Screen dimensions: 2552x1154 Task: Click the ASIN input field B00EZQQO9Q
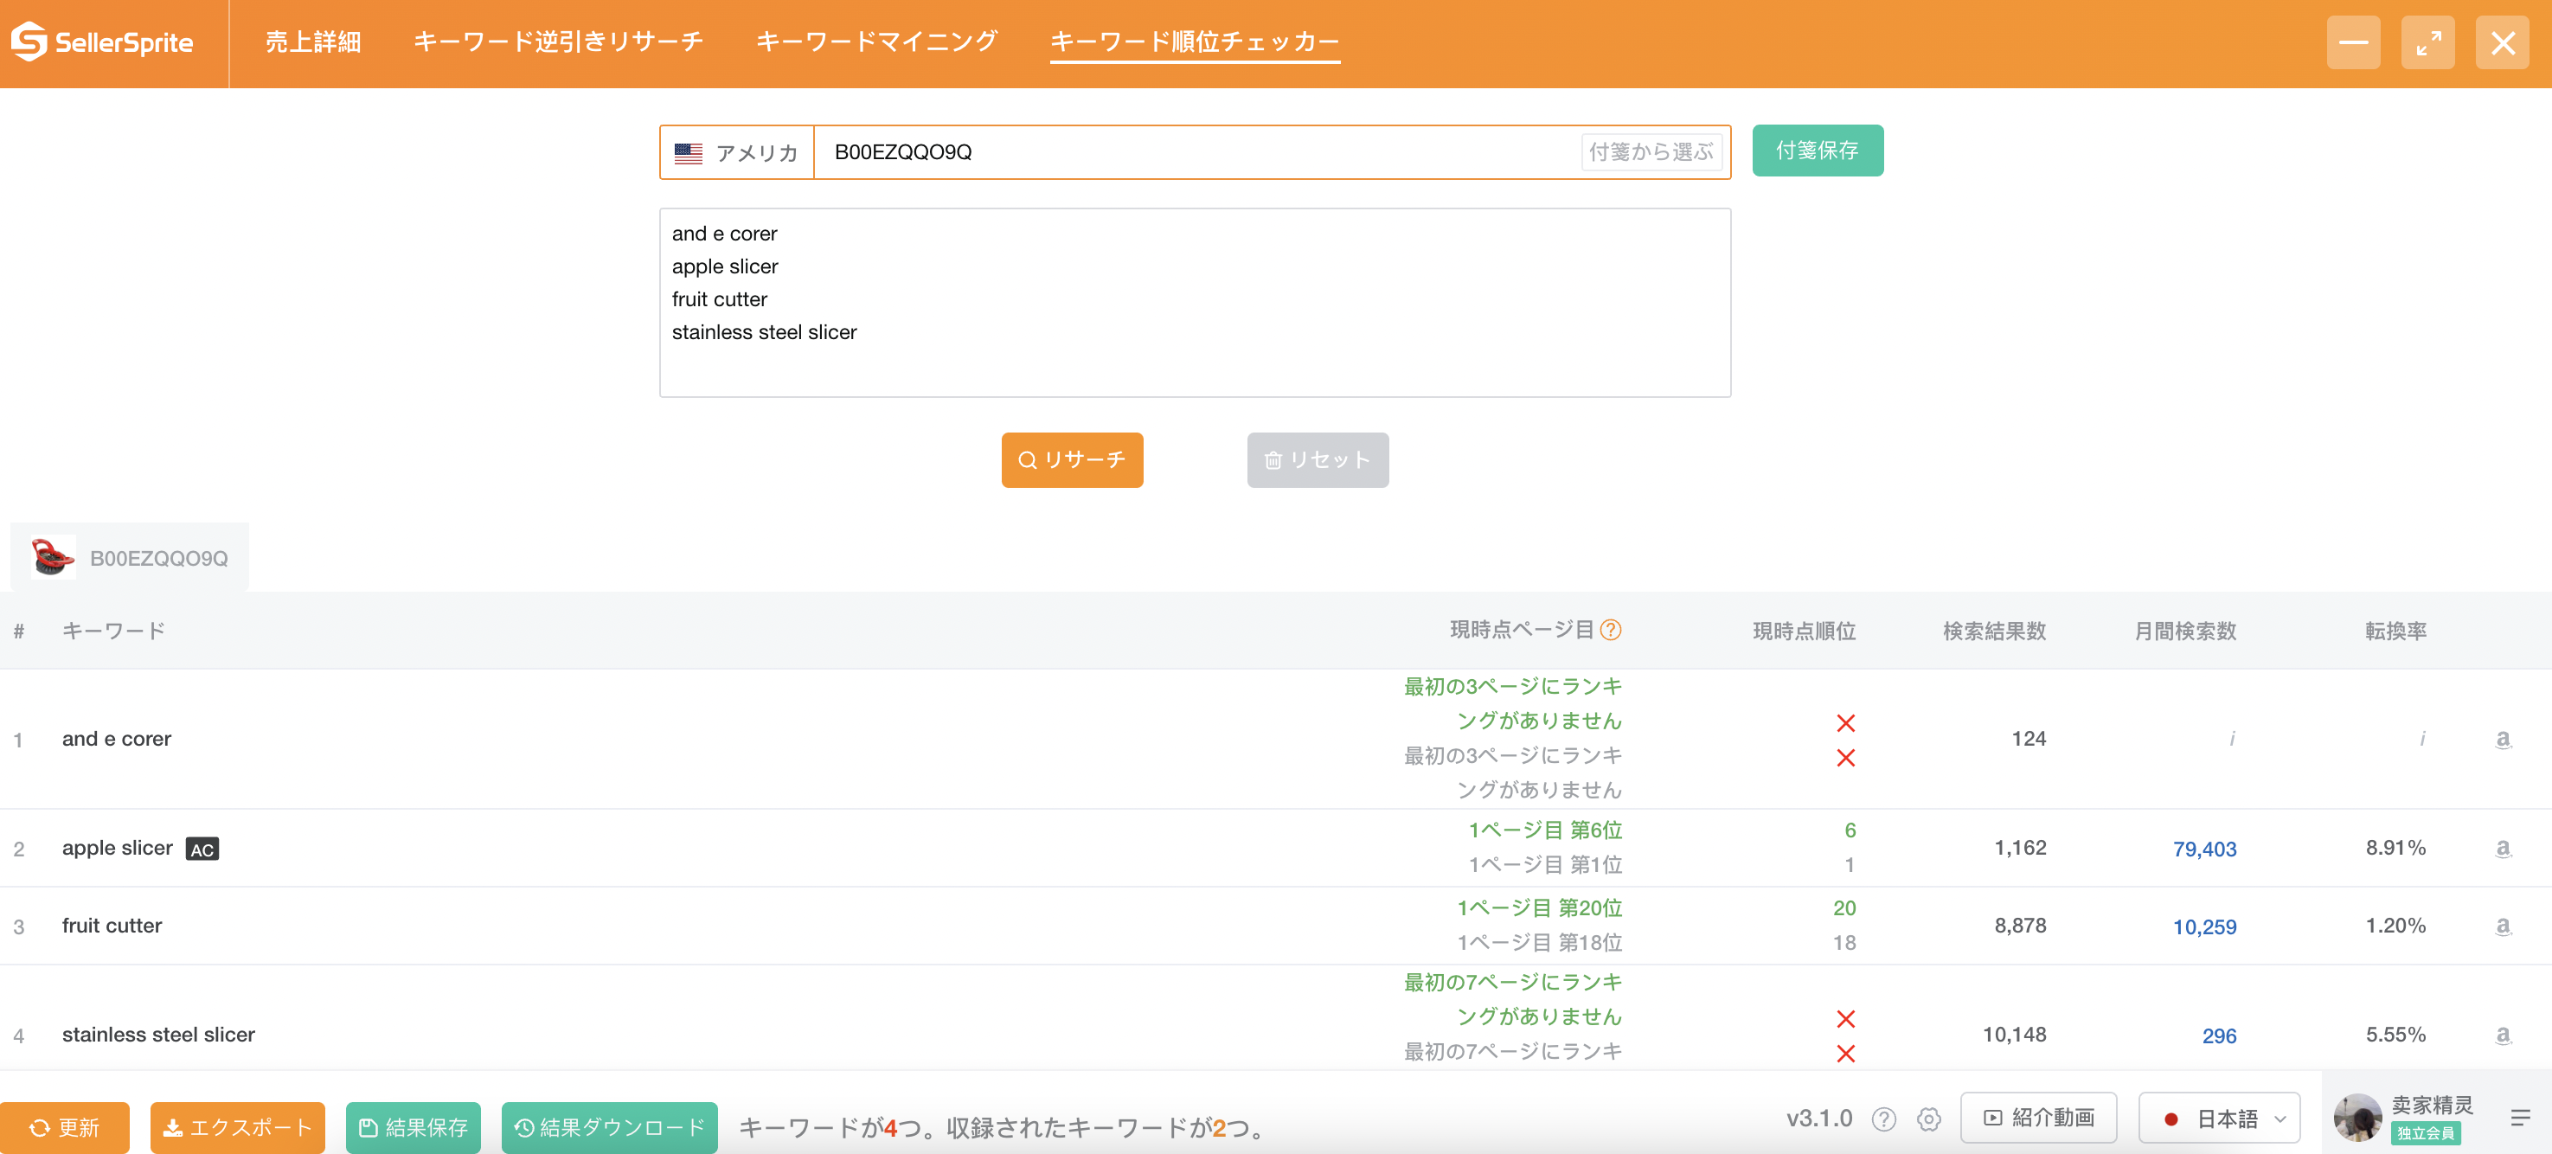point(1195,152)
